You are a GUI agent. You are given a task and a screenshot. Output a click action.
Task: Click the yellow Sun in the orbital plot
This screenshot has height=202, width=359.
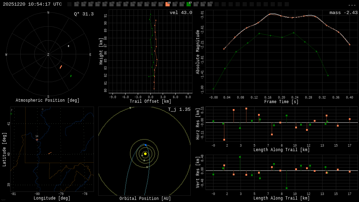[145, 154]
